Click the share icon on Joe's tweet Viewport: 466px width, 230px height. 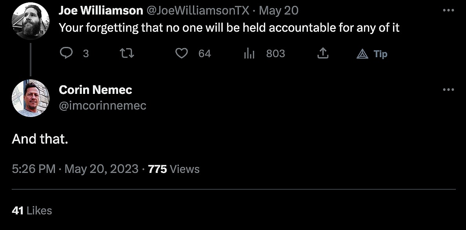click(x=322, y=53)
